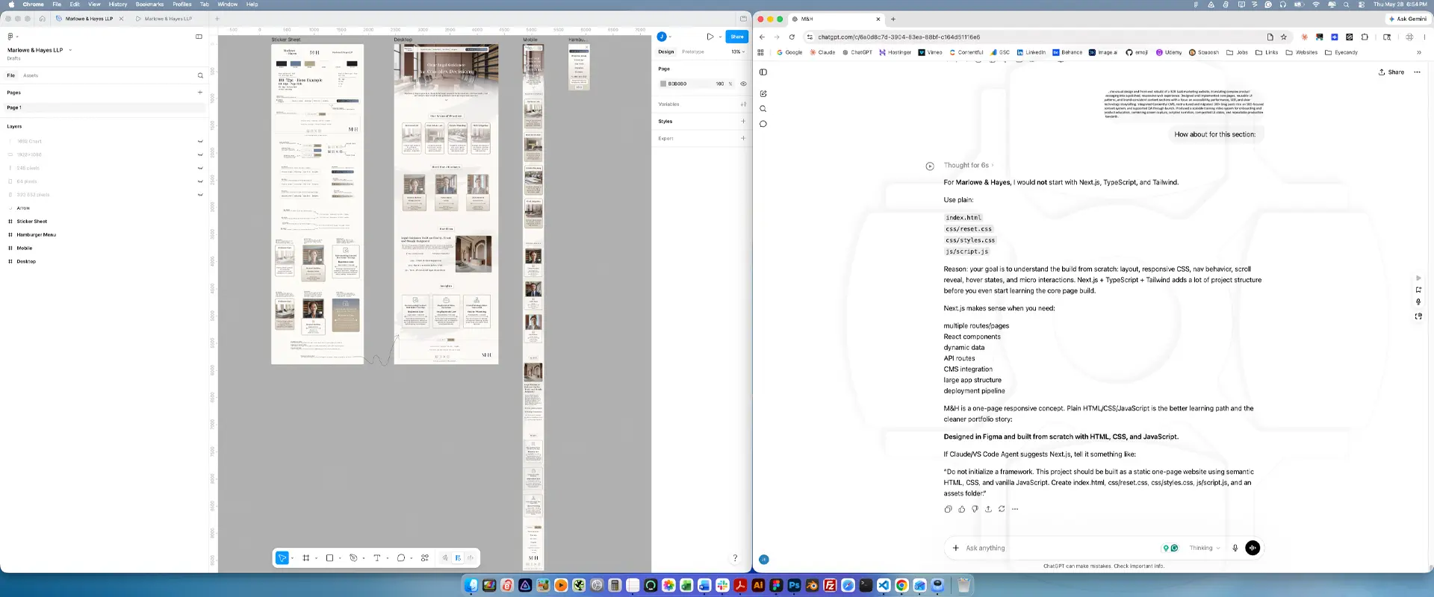Open Figma home icon tab
The width and height of the screenshot is (1434, 597).
click(x=43, y=19)
